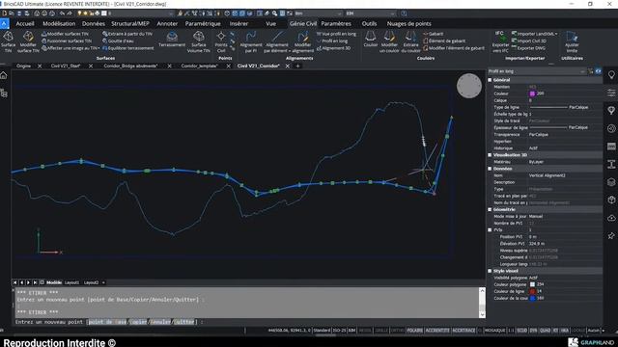The width and height of the screenshot is (618, 347).
Task: Switch to the Modélisation ribbon tab
Action: pyautogui.click(x=59, y=23)
